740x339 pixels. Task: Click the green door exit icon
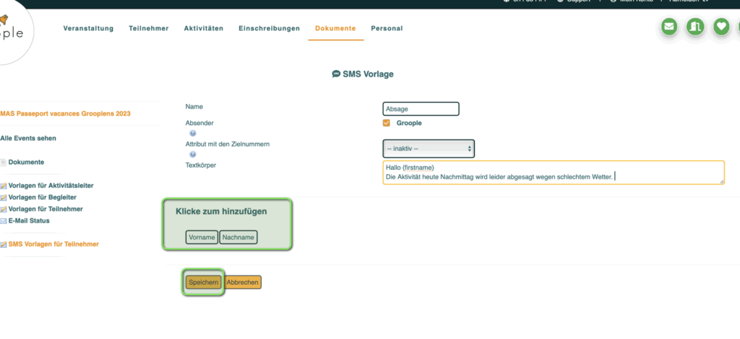point(695,27)
